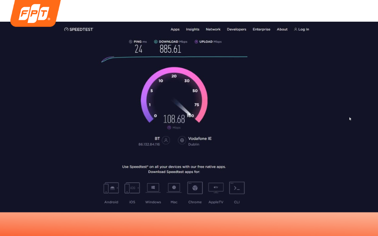
Task: Click the 108.68 upload speed reading
Action: point(174,119)
